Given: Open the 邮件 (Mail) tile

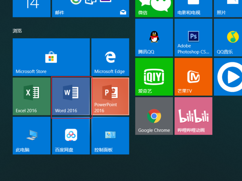Looking at the screenshot, I should 91,8.
